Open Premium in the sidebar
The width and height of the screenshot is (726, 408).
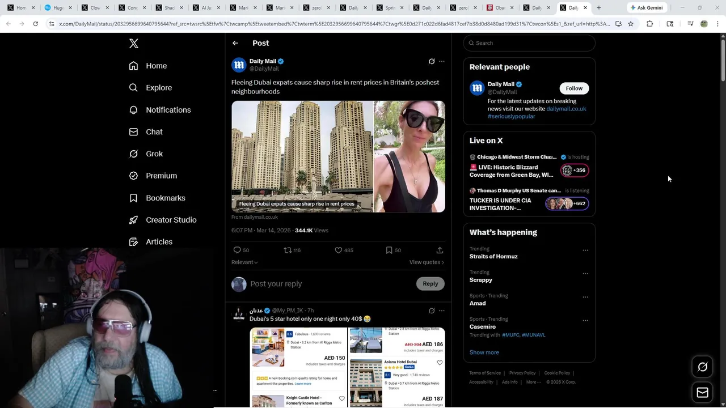153,176
